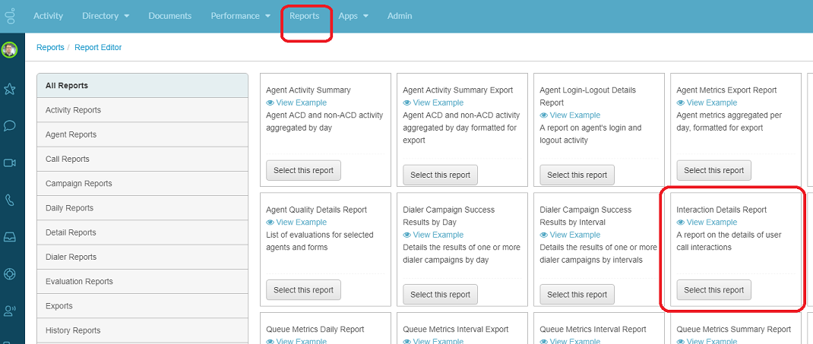Image resolution: width=813 pixels, height=344 pixels.
Task: Select this report for Agent Login-Logout Details
Action: 577,175
